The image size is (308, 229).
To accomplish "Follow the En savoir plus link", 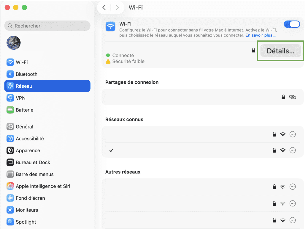I will coord(260,35).
